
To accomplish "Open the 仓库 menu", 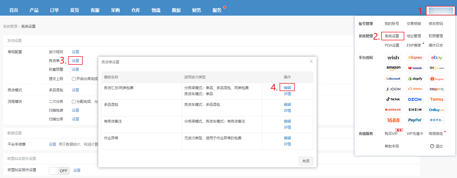I will [136, 10].
